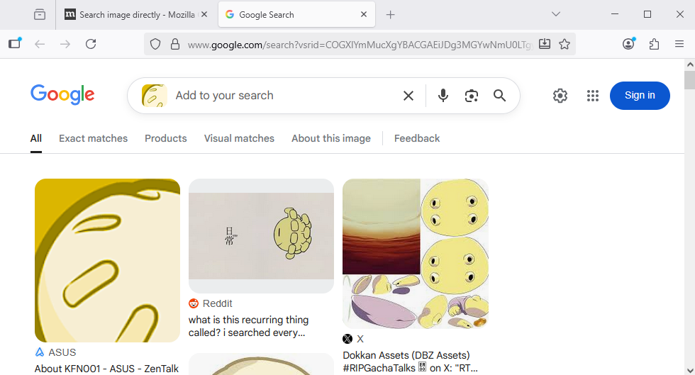The width and height of the screenshot is (695, 375).
Task: Click in the Add to your search field
Action: point(284,96)
